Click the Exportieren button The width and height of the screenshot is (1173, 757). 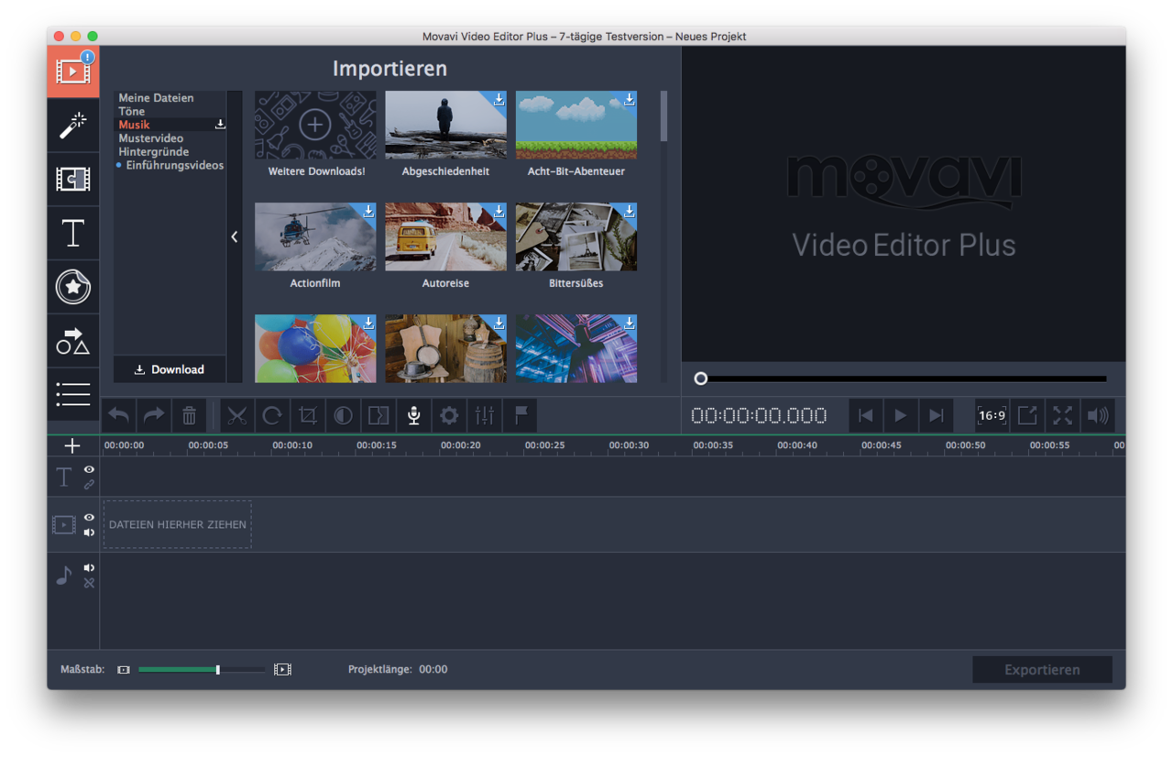(1042, 670)
